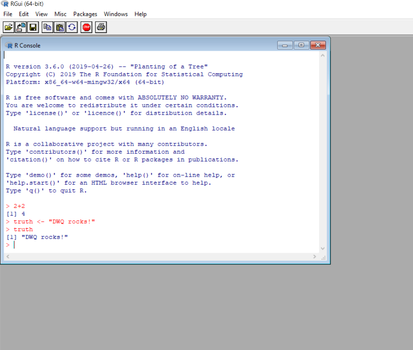Click the Paste clipboard toolbar icon
The image size is (413, 350).
[60, 27]
